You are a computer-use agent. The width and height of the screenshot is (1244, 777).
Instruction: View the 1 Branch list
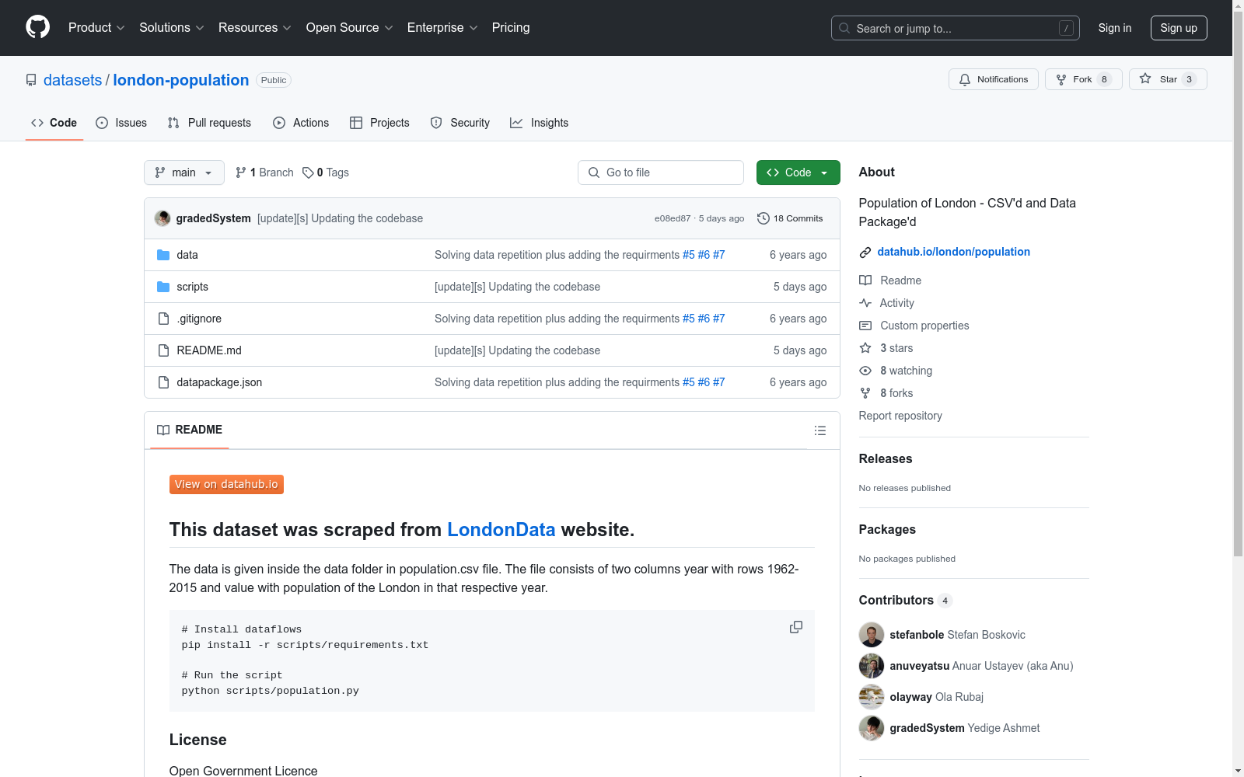(x=264, y=172)
